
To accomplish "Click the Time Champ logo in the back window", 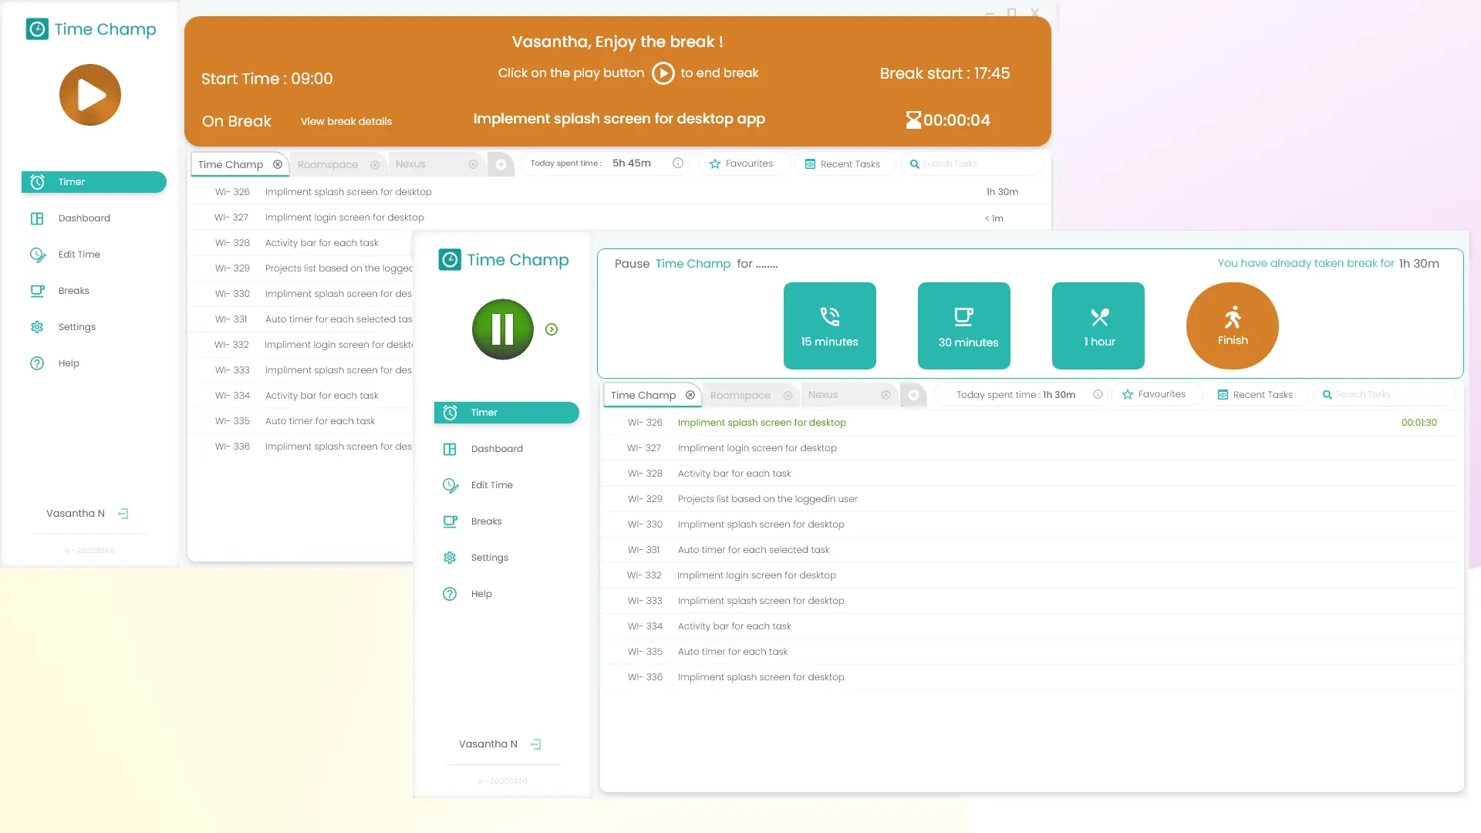I will coord(91,29).
